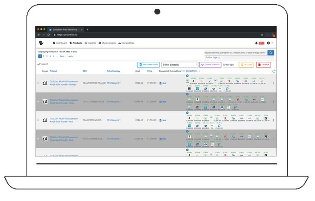The height and width of the screenshot is (201, 315).
Task: Open the Red scooter product thumbnail
Action: (x=45, y=120)
